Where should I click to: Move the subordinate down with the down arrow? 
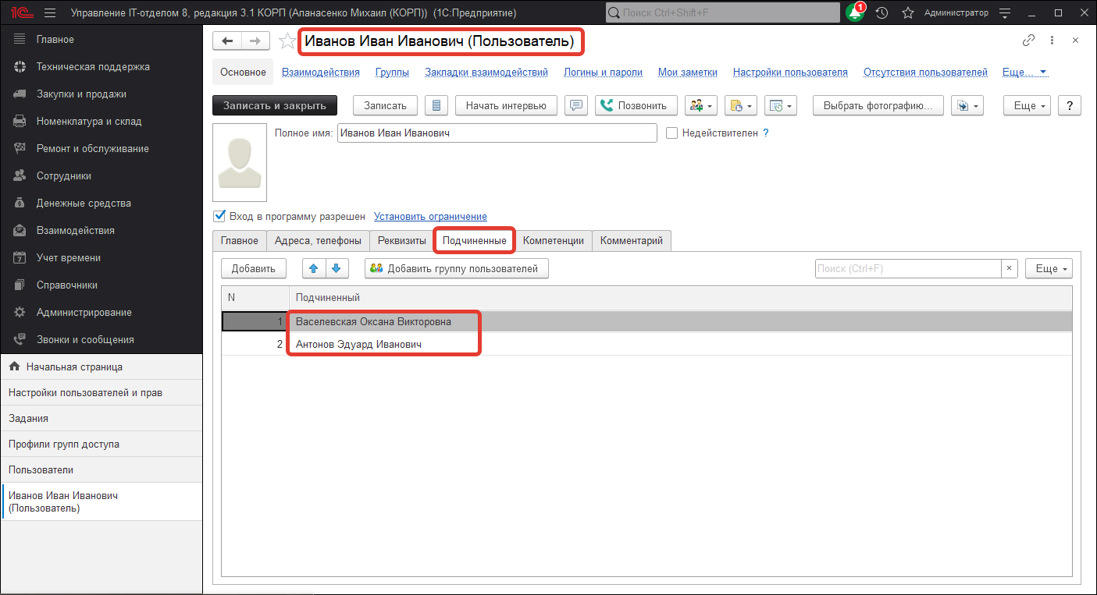tap(336, 269)
